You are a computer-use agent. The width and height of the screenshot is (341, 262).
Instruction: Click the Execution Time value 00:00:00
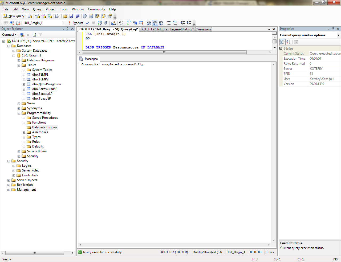324,59
